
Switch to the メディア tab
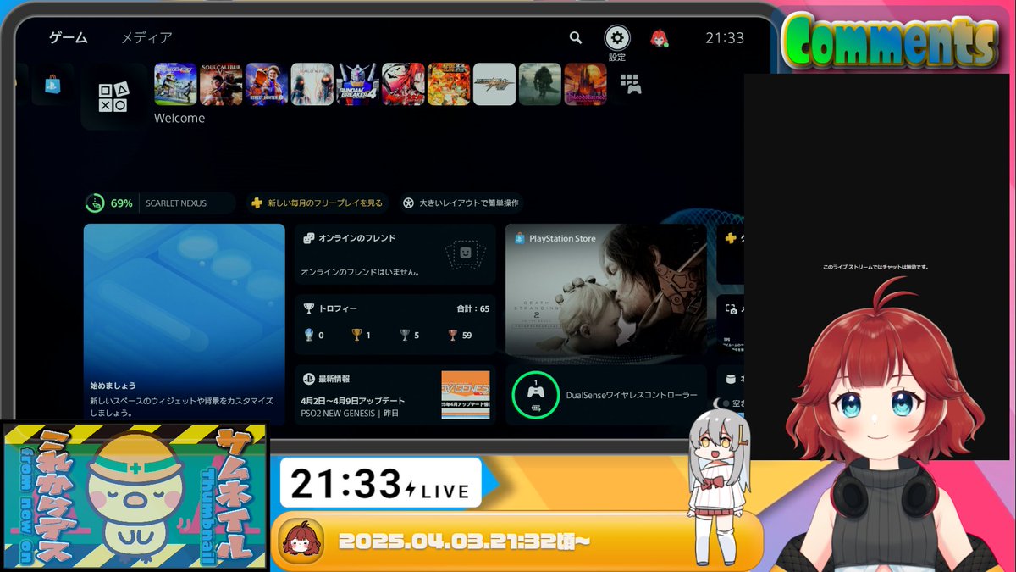pos(146,37)
